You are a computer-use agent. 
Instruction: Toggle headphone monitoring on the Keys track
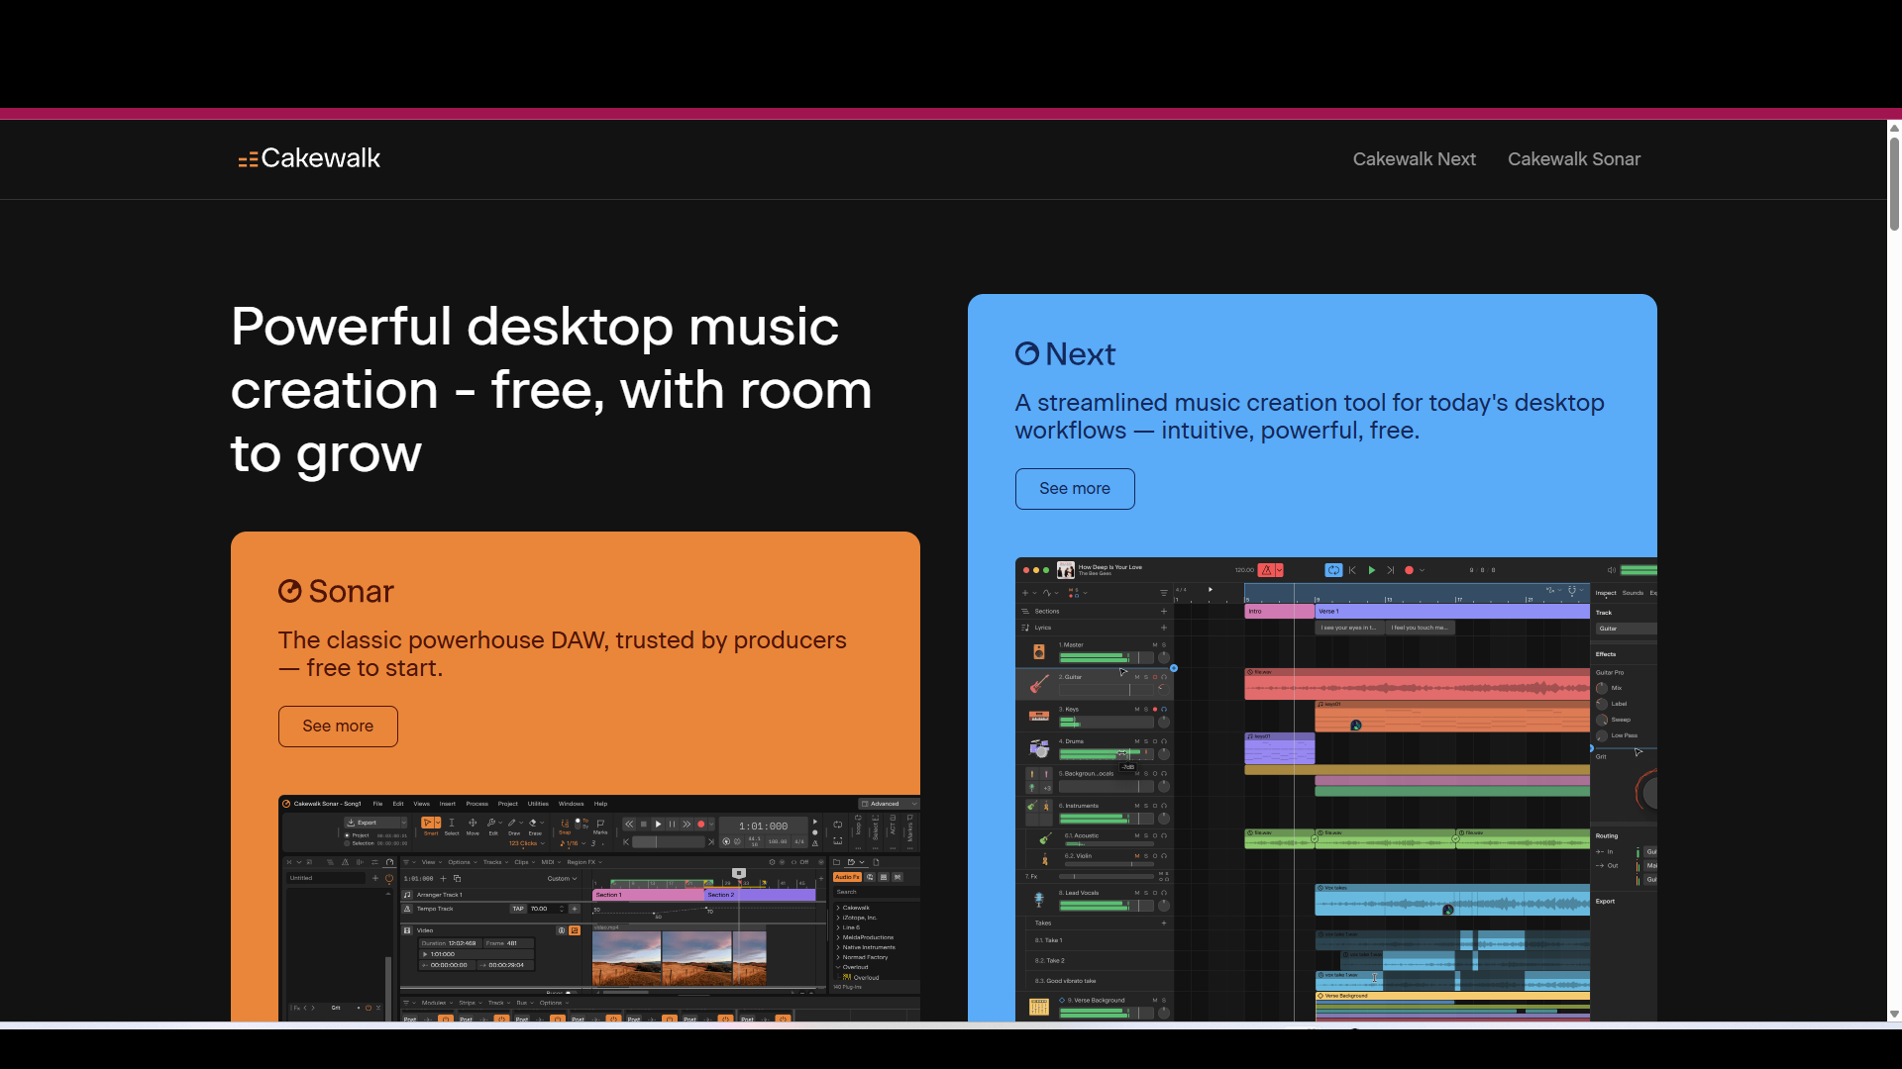(1164, 710)
